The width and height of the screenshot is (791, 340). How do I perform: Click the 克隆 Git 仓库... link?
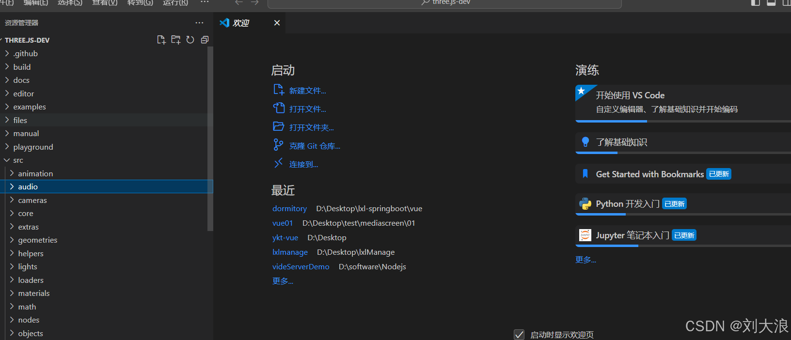point(315,146)
